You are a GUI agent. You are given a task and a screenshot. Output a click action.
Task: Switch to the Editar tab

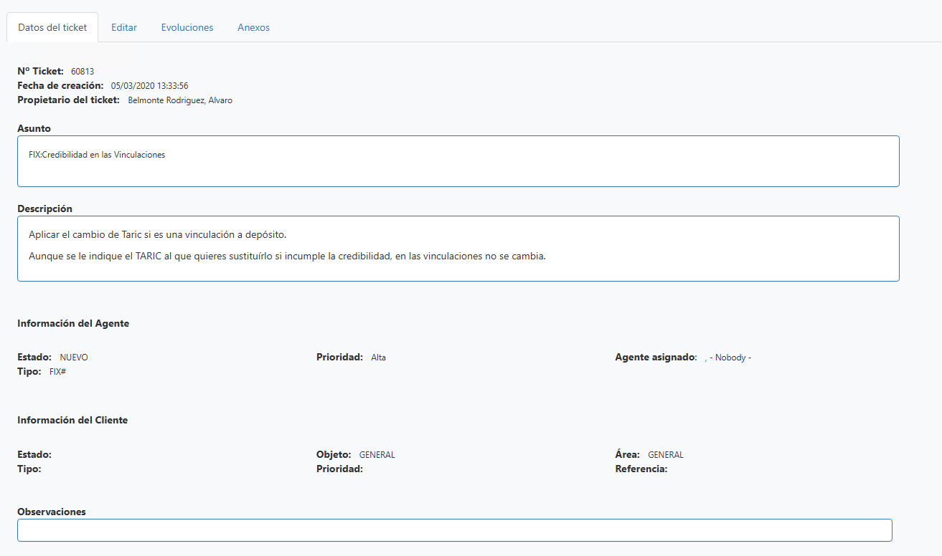[124, 27]
